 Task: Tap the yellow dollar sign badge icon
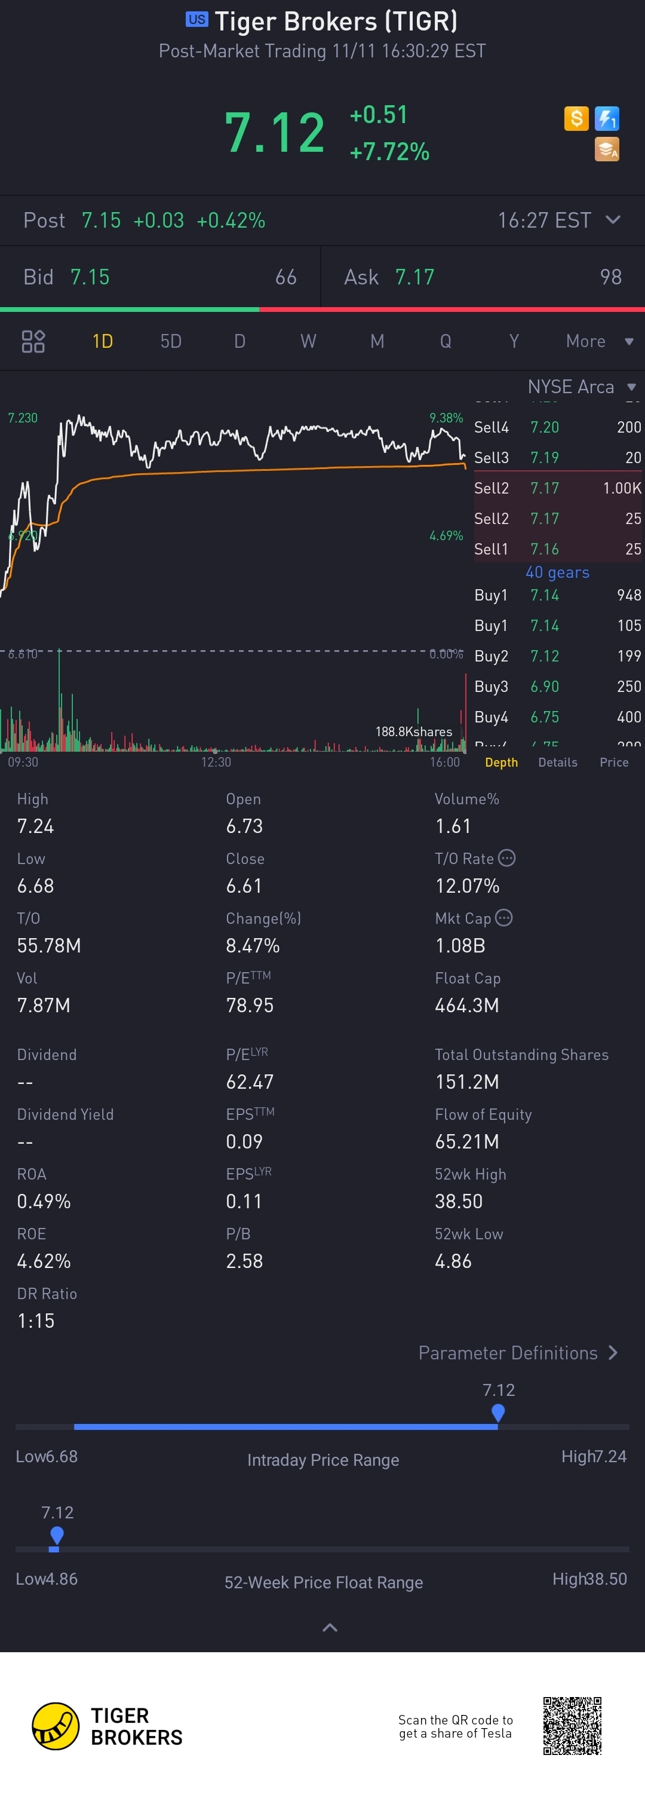point(576,118)
